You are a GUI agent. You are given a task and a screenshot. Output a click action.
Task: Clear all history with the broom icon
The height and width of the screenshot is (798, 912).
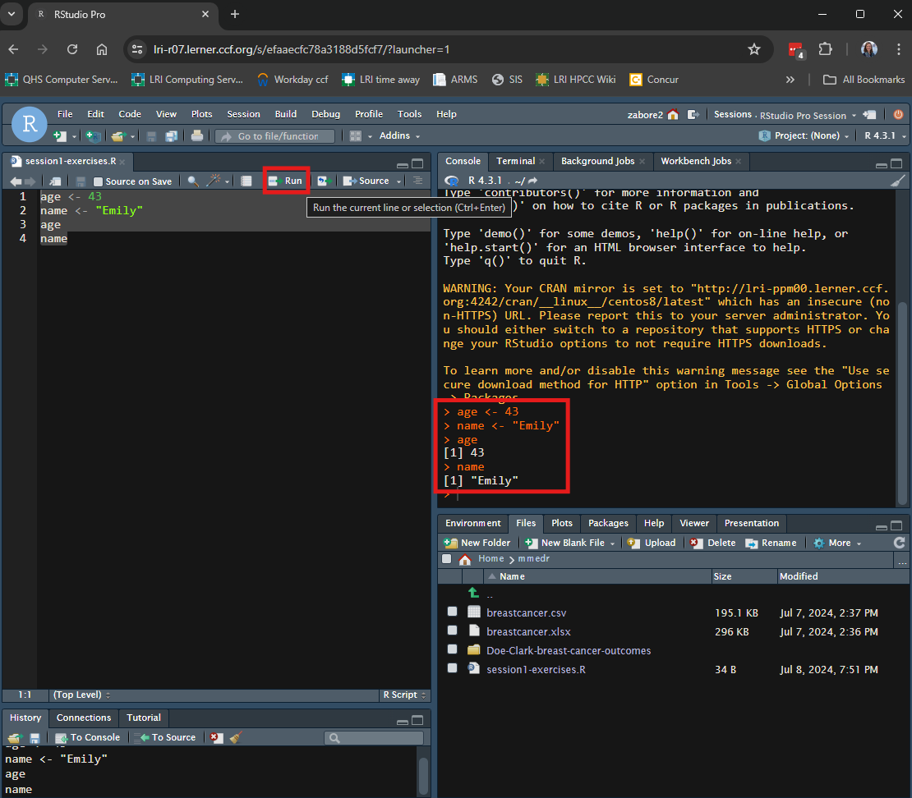coord(236,737)
